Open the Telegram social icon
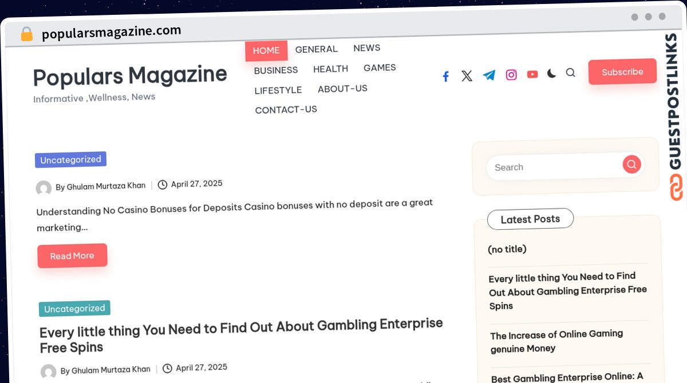 click(x=489, y=75)
